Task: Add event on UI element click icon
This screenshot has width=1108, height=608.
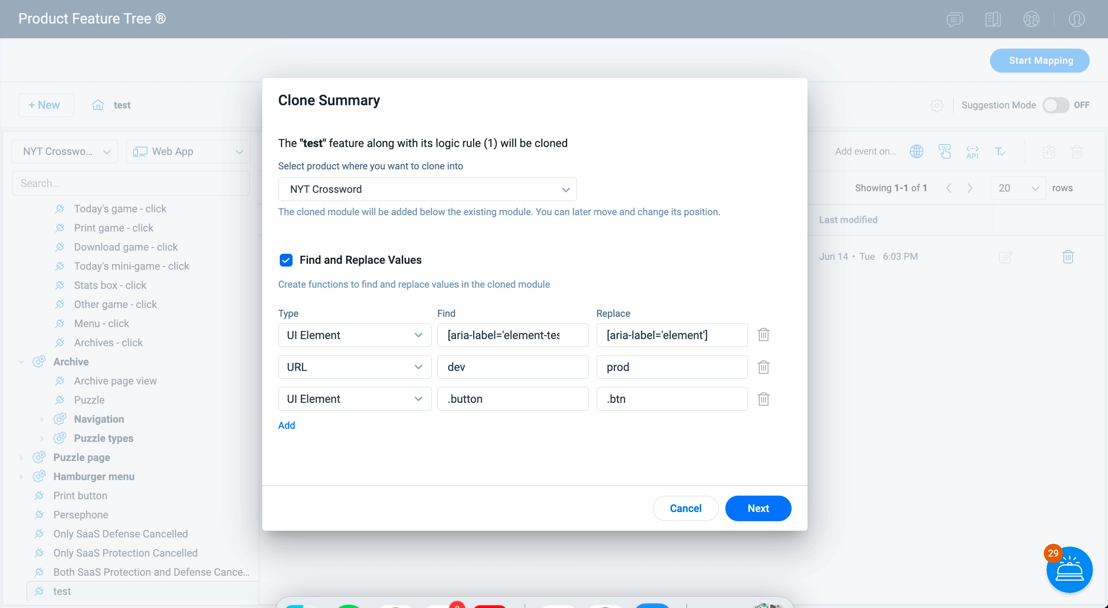Action: click(x=945, y=151)
